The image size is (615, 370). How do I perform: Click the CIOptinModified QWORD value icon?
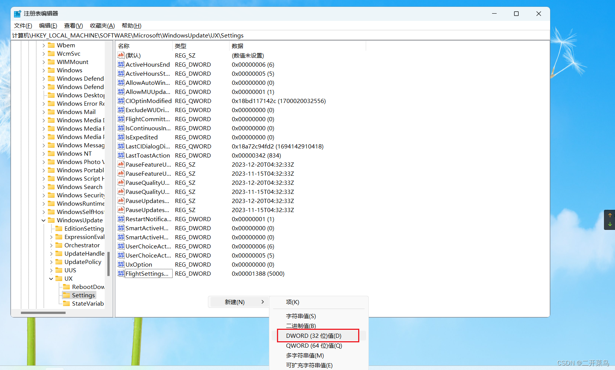coord(121,101)
